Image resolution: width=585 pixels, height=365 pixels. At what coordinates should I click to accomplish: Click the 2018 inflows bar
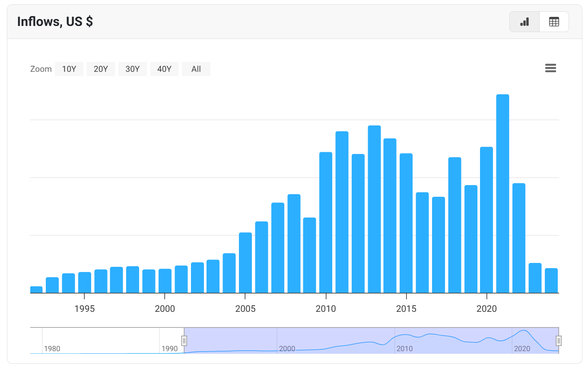tap(455, 225)
